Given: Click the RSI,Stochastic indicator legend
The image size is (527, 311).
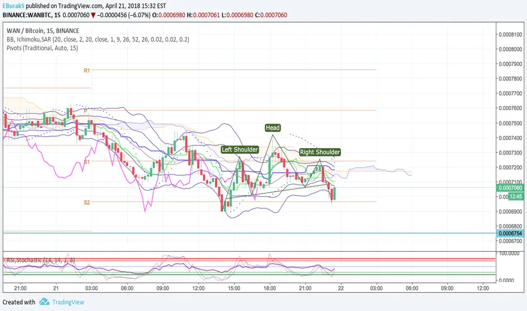Looking at the screenshot, I should coord(41,260).
